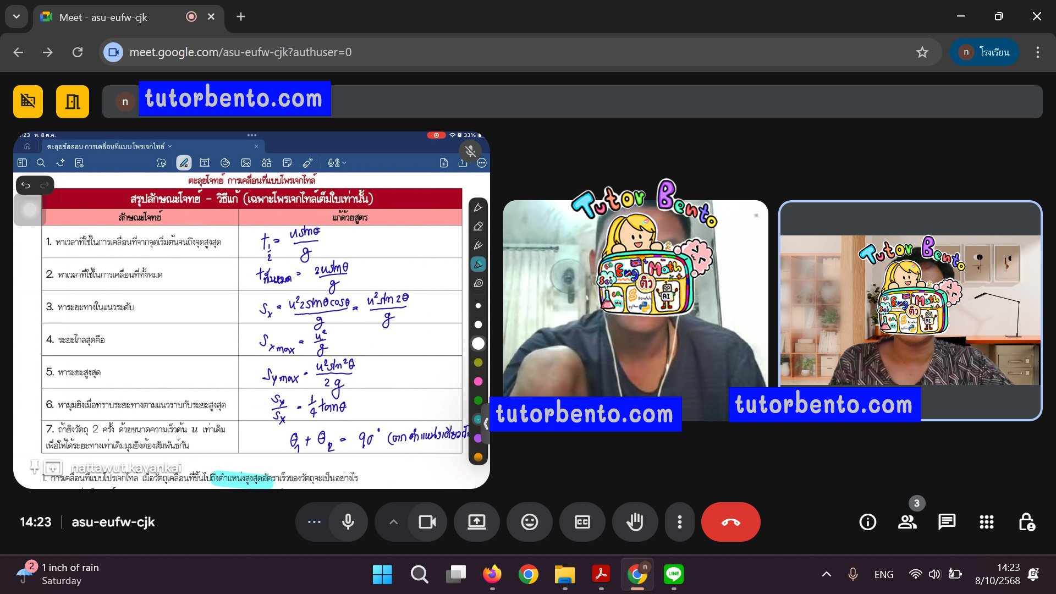Click the โรงเรียน profile button

coord(984,52)
